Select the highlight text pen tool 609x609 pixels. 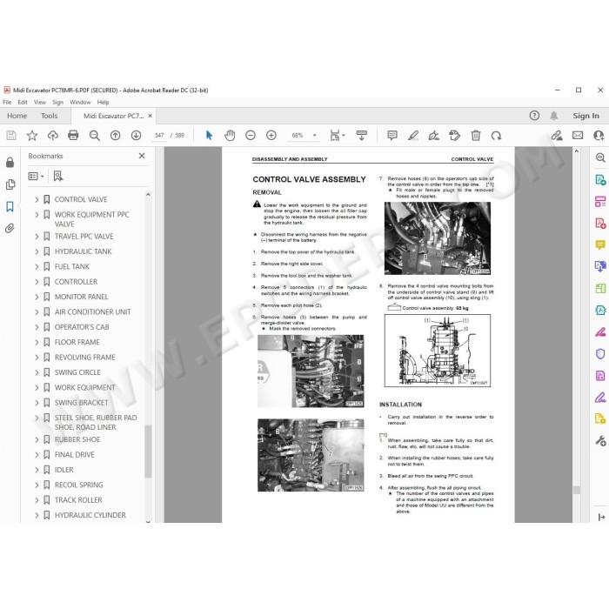[413, 135]
